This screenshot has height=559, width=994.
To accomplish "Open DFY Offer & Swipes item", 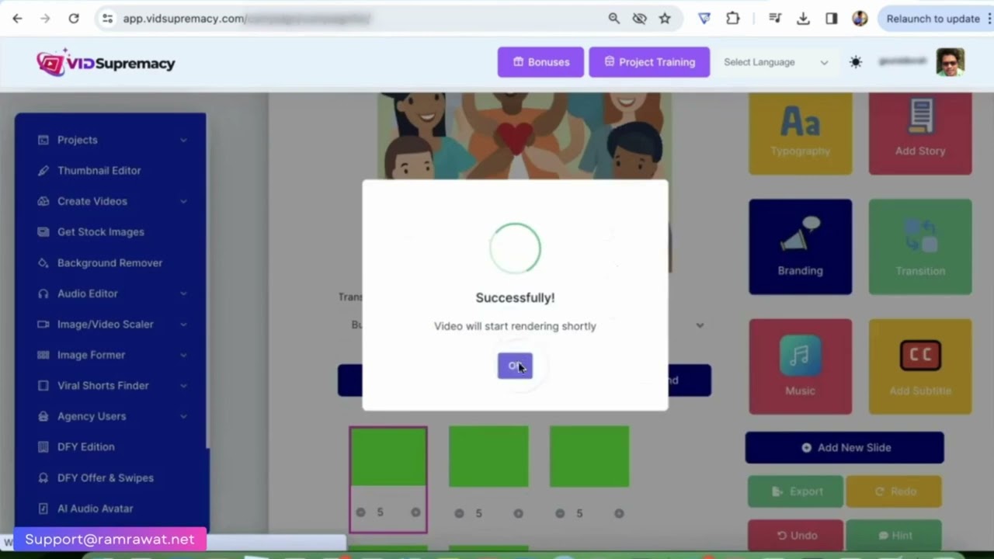I will tap(105, 477).
